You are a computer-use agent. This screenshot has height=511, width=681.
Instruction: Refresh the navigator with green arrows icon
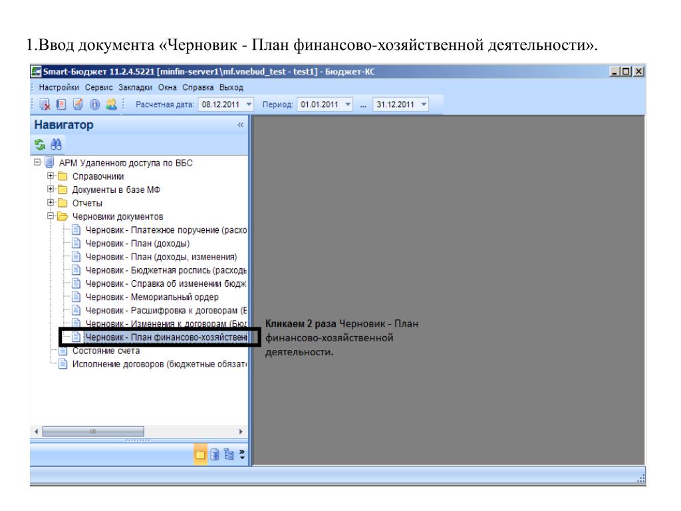(x=40, y=144)
